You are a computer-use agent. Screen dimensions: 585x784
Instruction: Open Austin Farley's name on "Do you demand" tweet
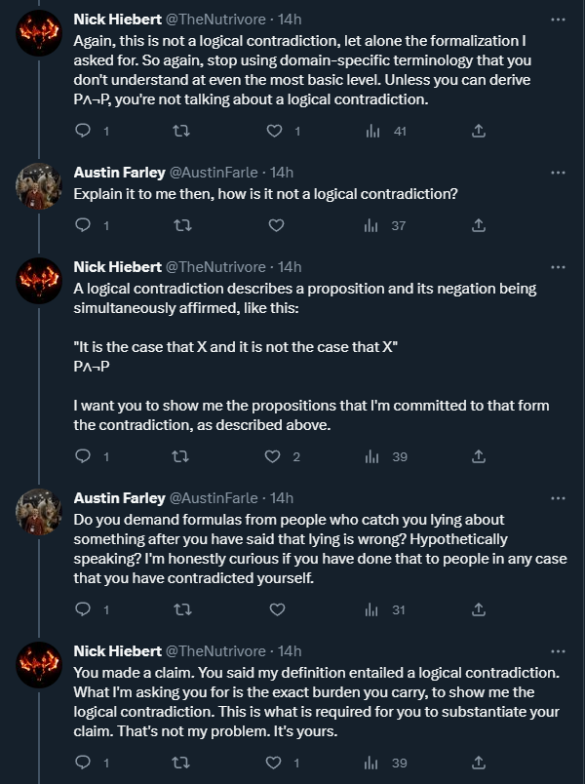pyautogui.click(x=120, y=497)
